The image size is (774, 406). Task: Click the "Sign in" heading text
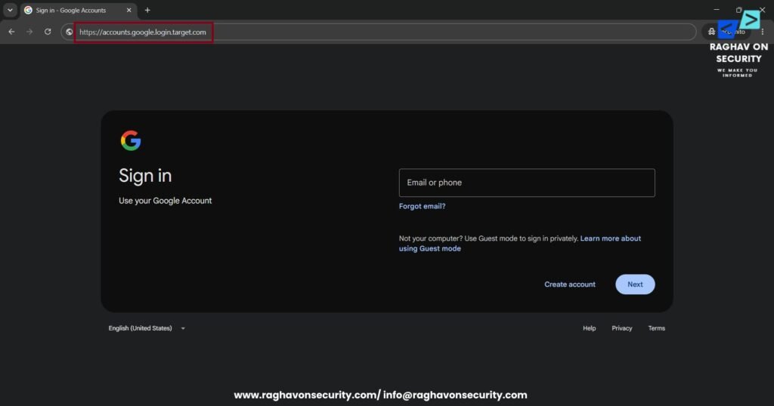click(145, 176)
